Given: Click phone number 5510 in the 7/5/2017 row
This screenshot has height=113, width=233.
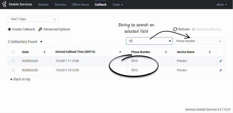Looking at the screenshot, I should click(x=135, y=61).
